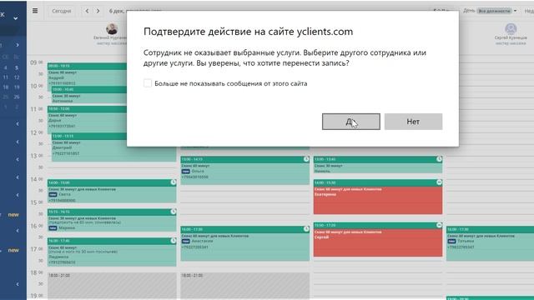Select date 12 in the mini calendar
Image resolution: width=534 pixels, height=300 pixels.
click(17, 77)
